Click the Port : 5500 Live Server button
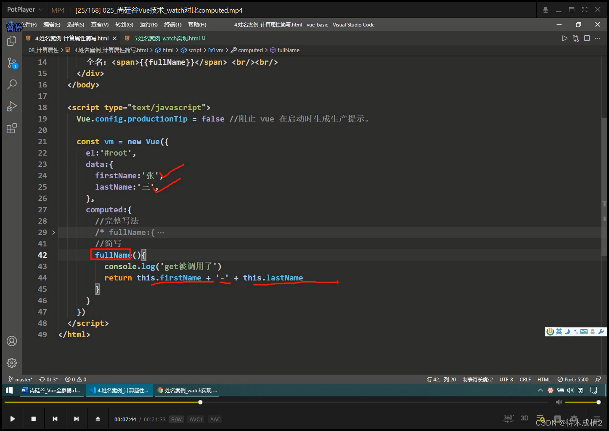The width and height of the screenshot is (609, 431). (x=573, y=379)
